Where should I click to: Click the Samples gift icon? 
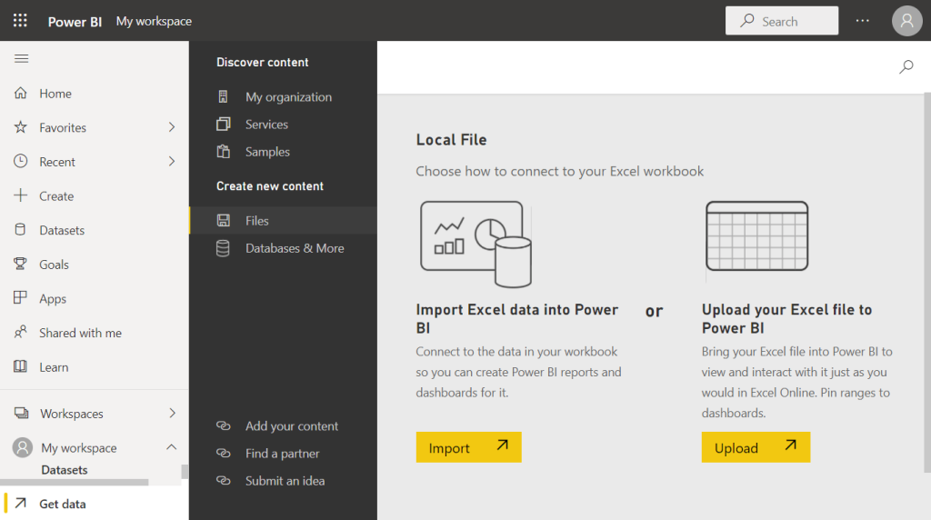pyautogui.click(x=224, y=152)
